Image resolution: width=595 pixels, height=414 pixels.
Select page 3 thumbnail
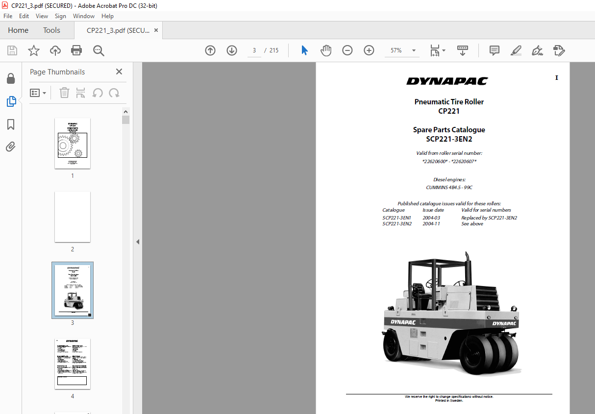coord(73,290)
